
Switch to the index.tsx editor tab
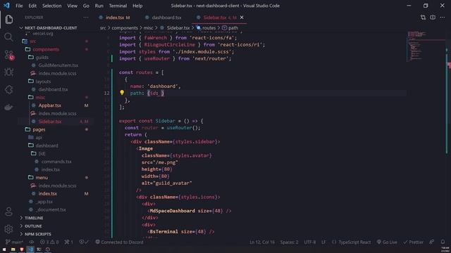(114, 18)
